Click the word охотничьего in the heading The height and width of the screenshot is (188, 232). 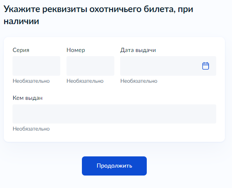point(116,10)
